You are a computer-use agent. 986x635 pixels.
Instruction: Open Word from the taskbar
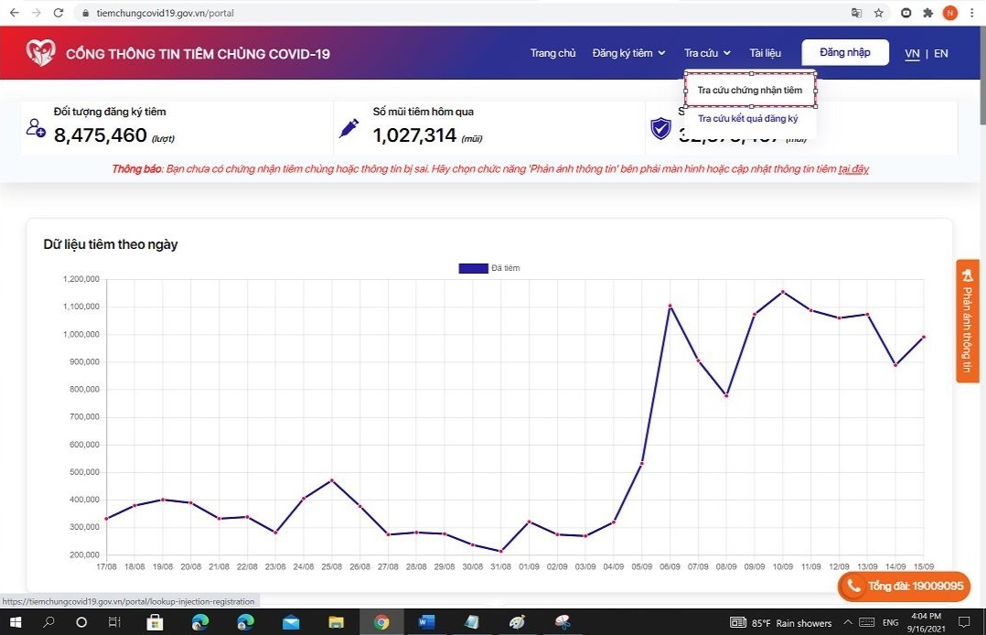click(x=426, y=622)
